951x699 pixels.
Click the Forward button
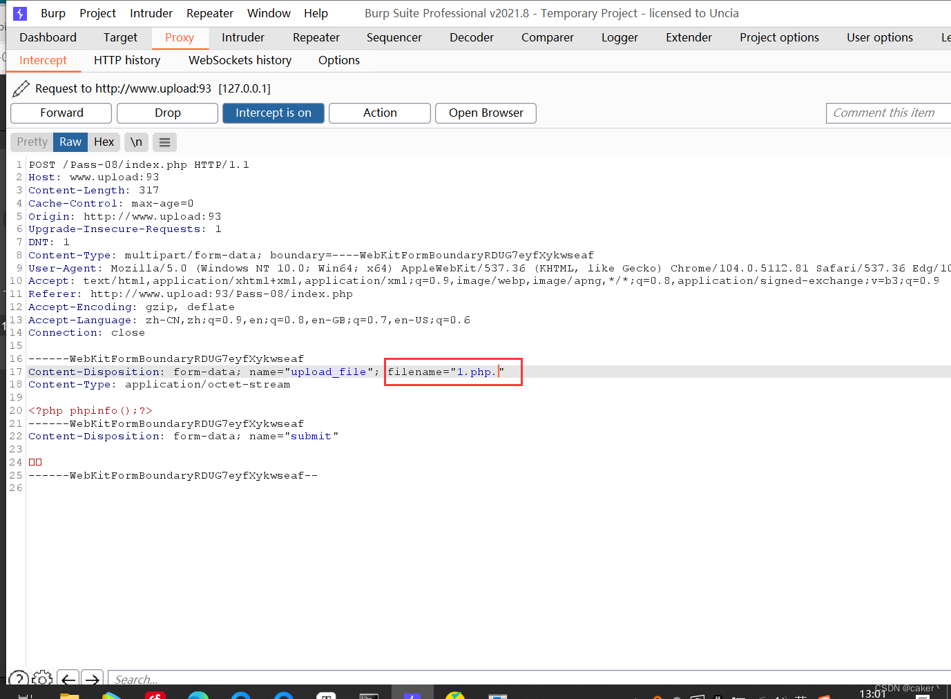61,113
